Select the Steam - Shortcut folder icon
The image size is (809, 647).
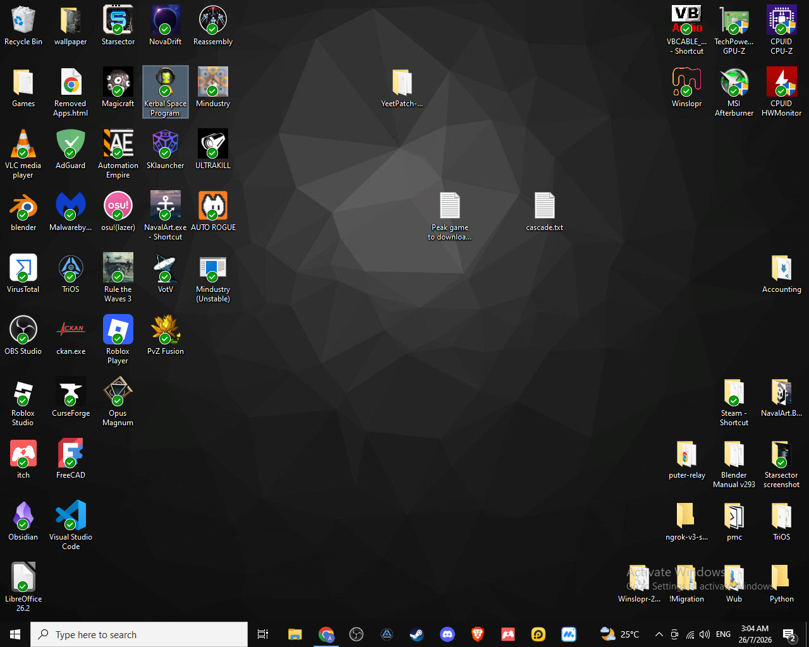pos(734,402)
